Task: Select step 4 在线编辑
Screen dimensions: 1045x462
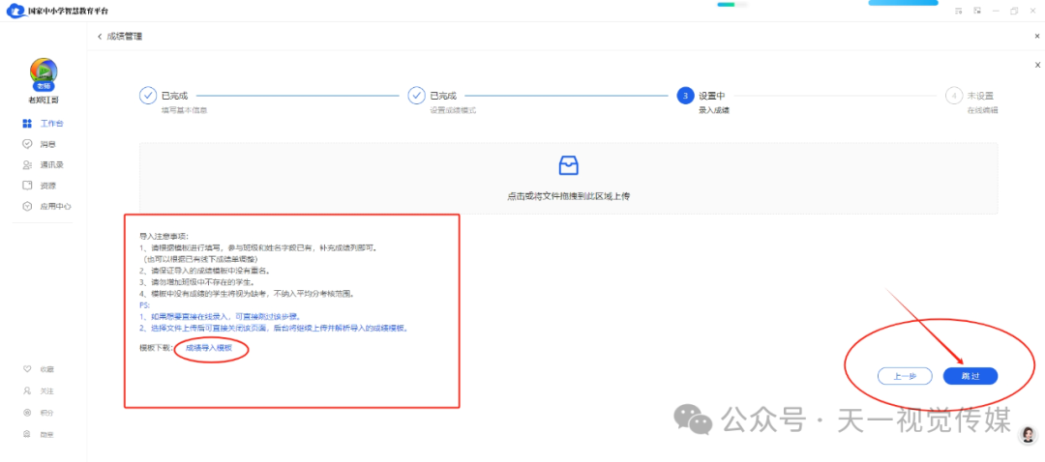Action: pyautogui.click(x=971, y=101)
